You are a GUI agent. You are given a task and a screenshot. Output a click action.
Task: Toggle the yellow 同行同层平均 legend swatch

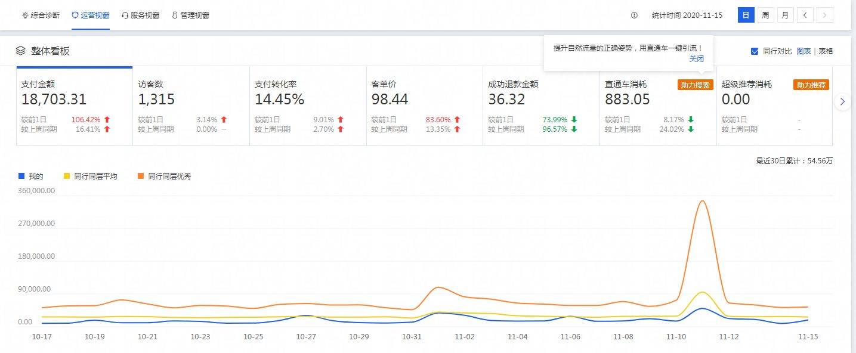pyautogui.click(x=67, y=176)
